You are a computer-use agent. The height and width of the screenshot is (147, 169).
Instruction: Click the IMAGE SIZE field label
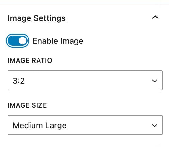click(x=27, y=105)
